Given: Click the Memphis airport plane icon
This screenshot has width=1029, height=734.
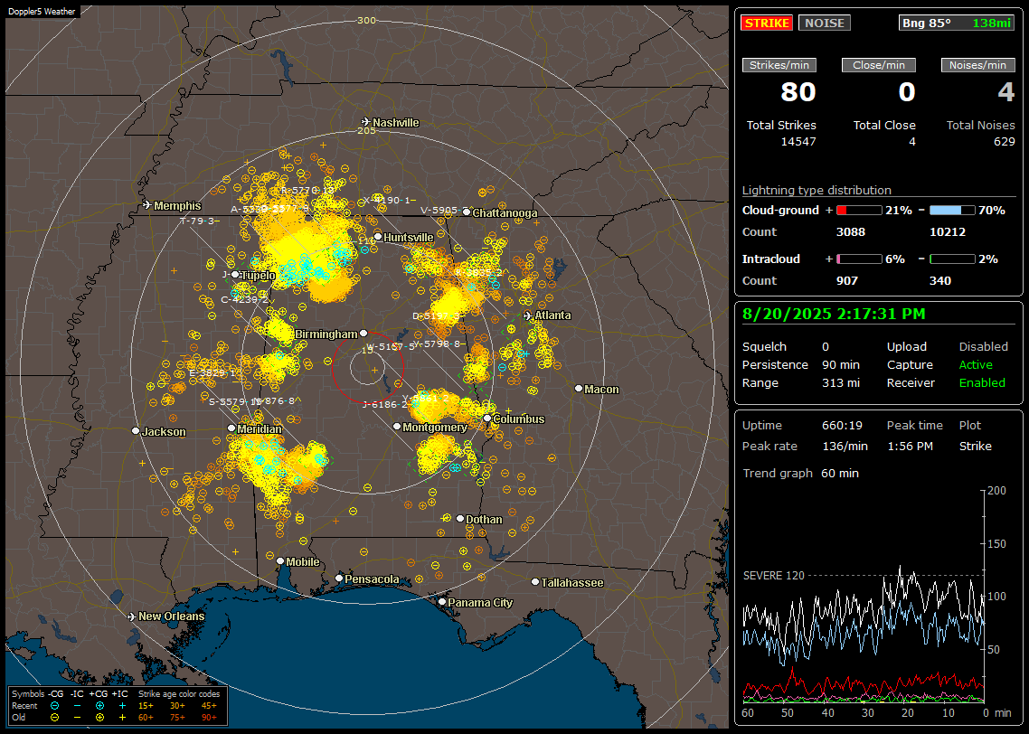Looking at the screenshot, I should pos(147,205).
